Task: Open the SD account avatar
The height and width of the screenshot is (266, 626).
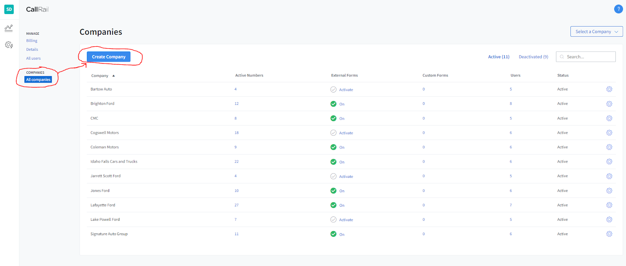Action: click(9, 9)
